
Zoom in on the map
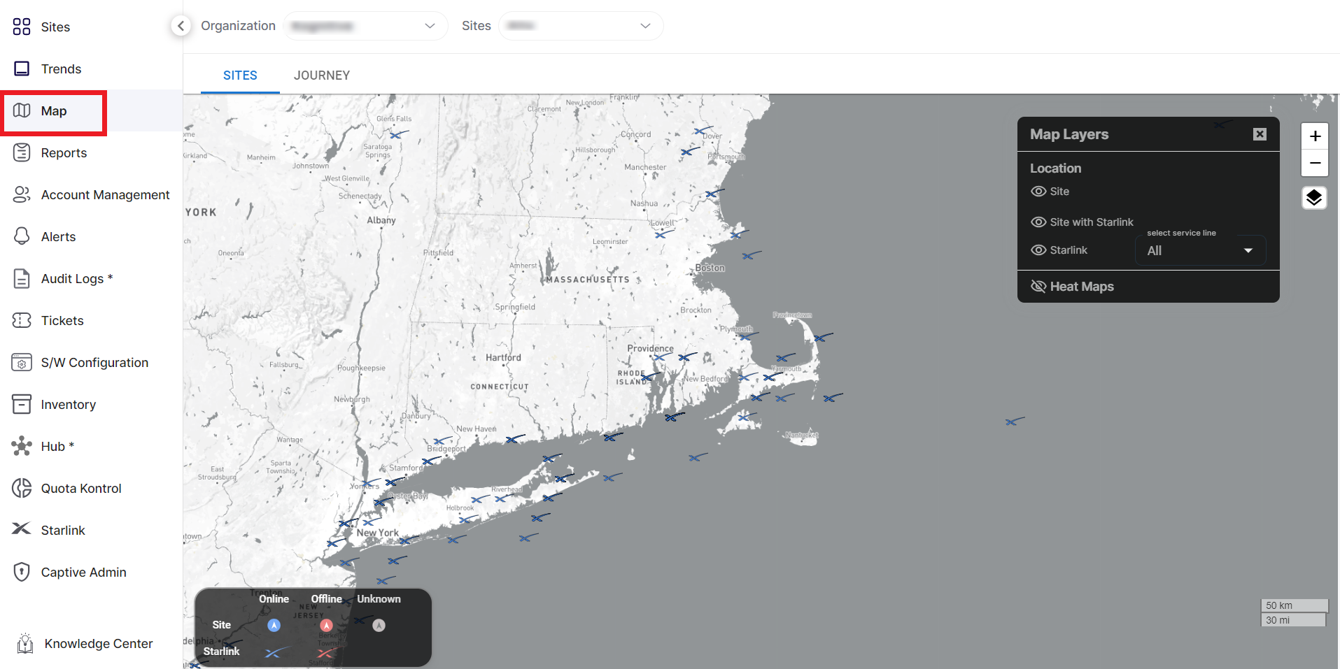pyautogui.click(x=1315, y=136)
